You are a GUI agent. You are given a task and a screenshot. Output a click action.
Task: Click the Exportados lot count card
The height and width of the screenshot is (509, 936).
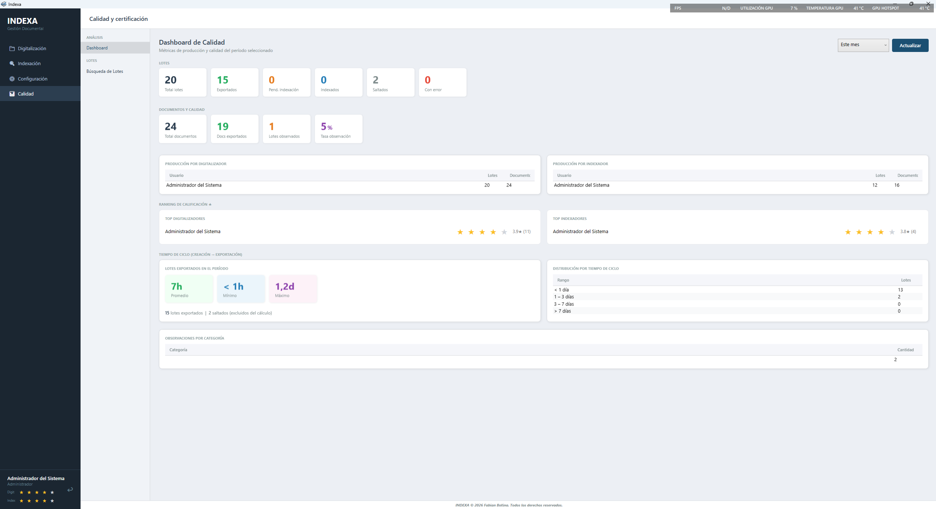point(234,82)
